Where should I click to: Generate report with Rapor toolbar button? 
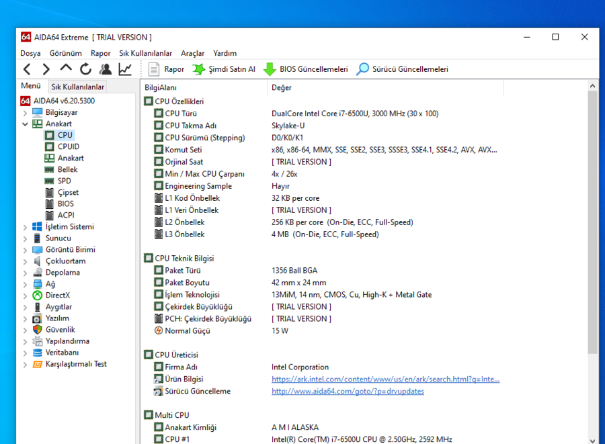165,69
